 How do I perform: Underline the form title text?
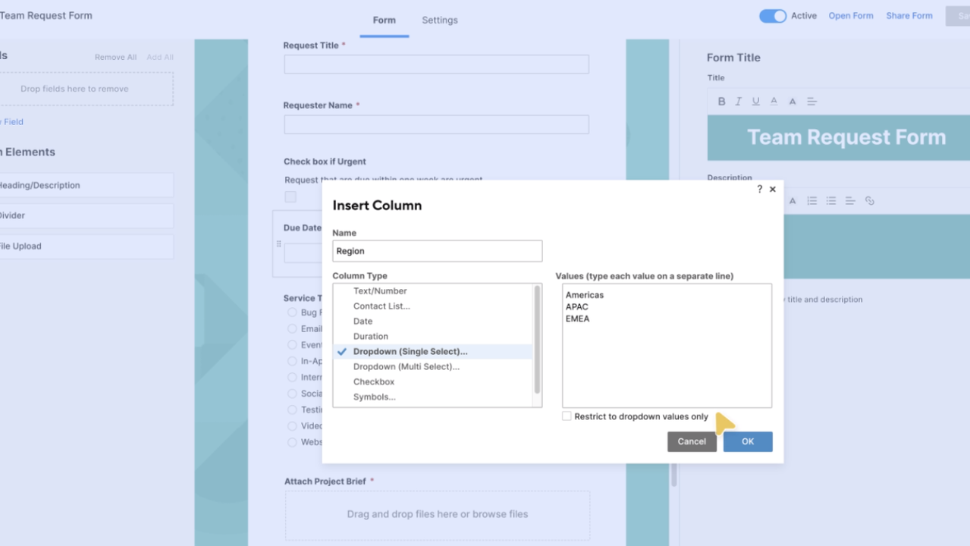755,101
